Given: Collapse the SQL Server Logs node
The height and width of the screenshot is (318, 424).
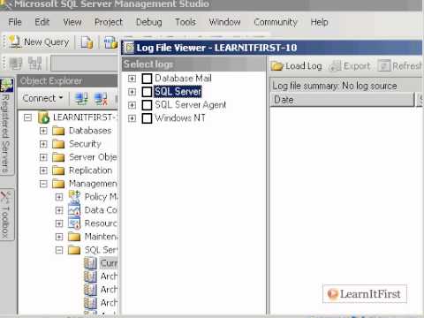Looking at the screenshot, I should point(59,250).
